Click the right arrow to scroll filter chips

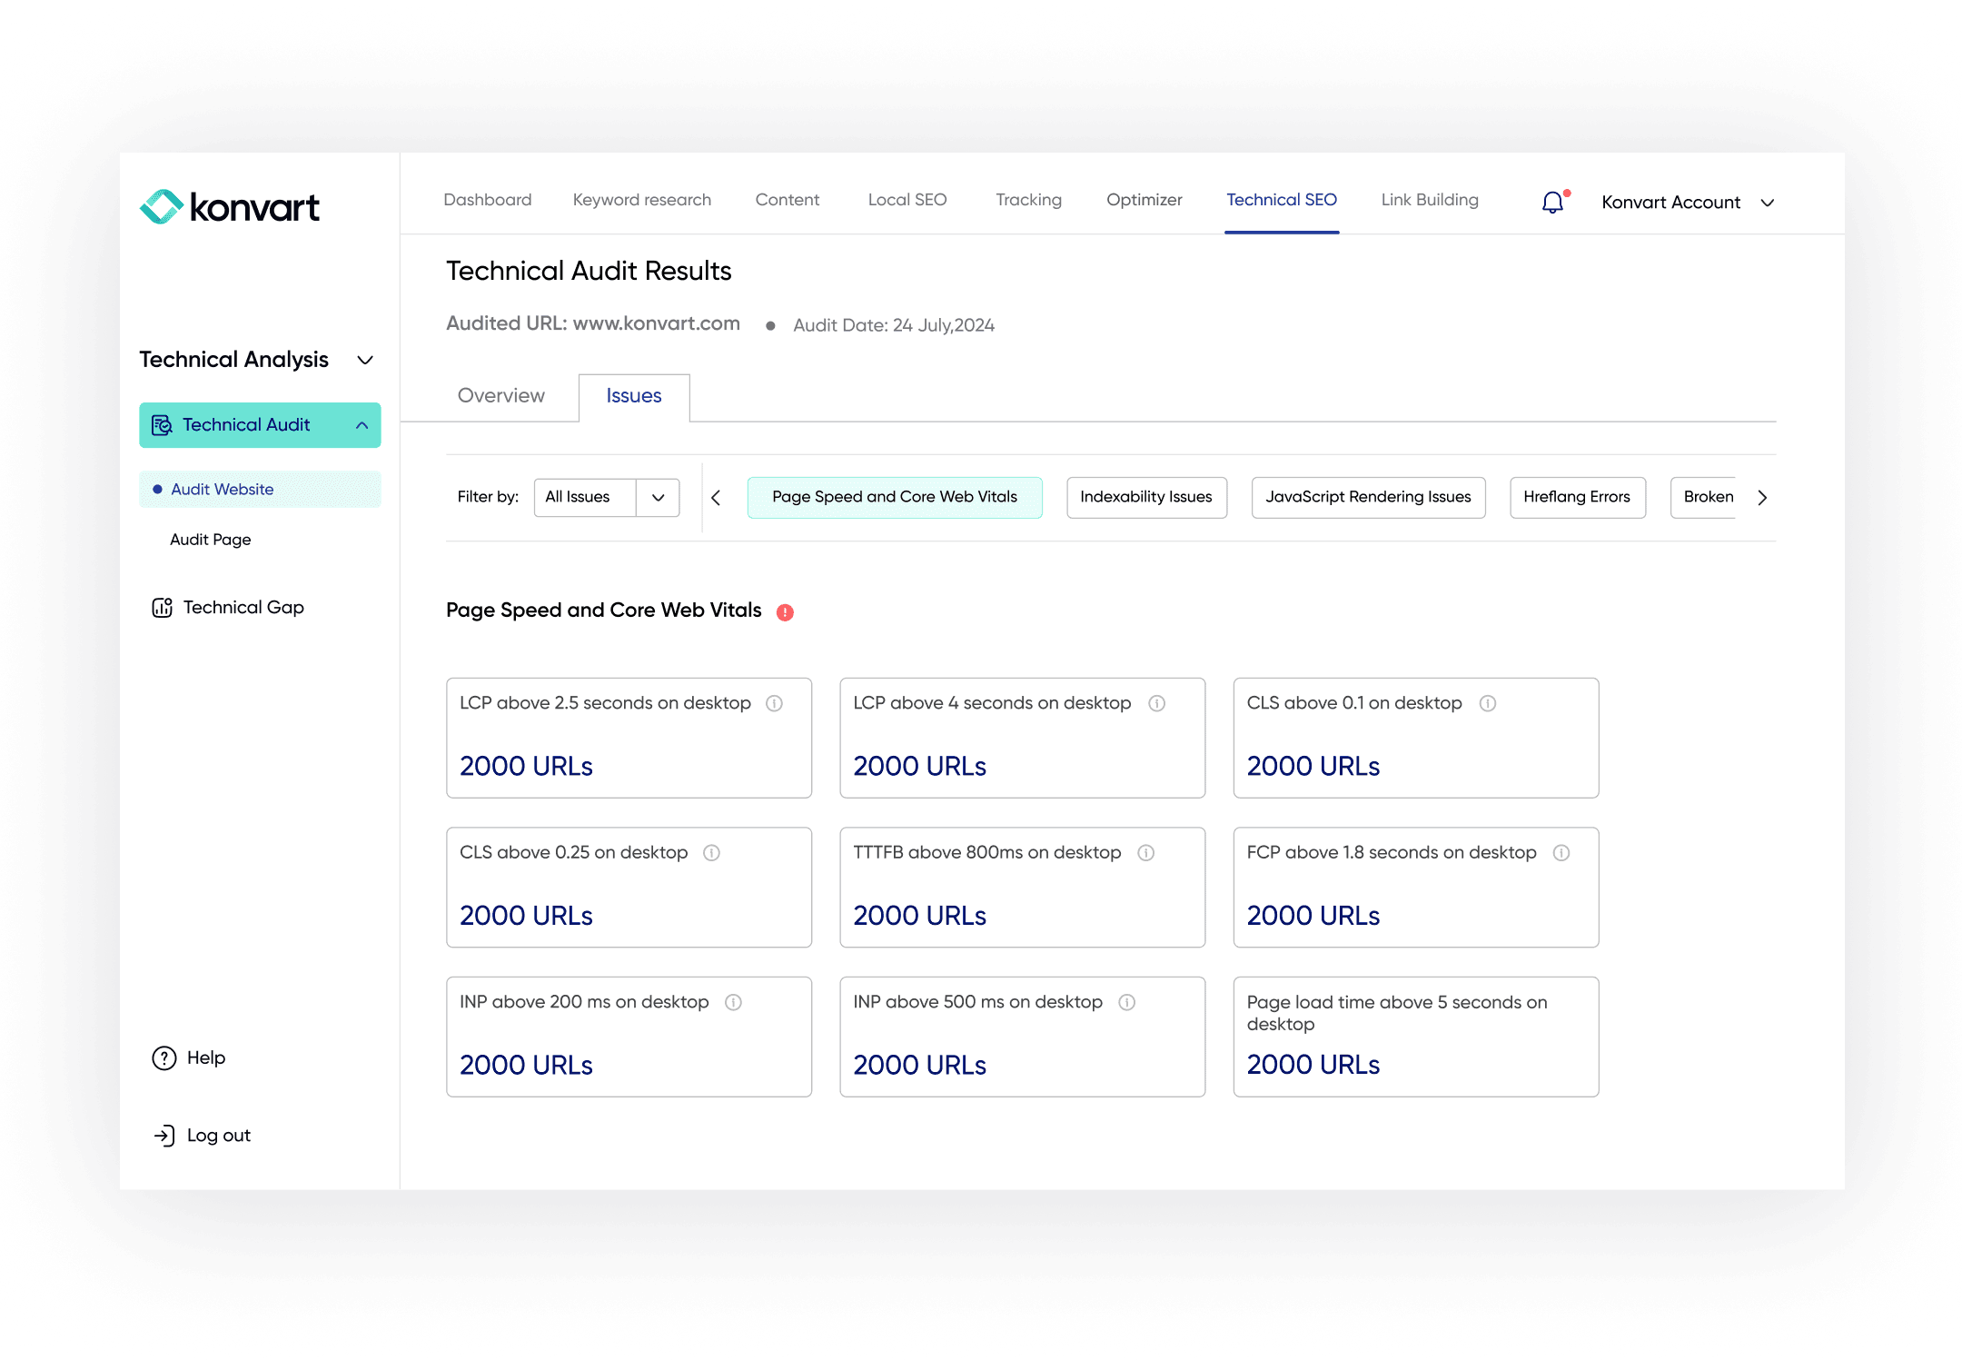1762,497
